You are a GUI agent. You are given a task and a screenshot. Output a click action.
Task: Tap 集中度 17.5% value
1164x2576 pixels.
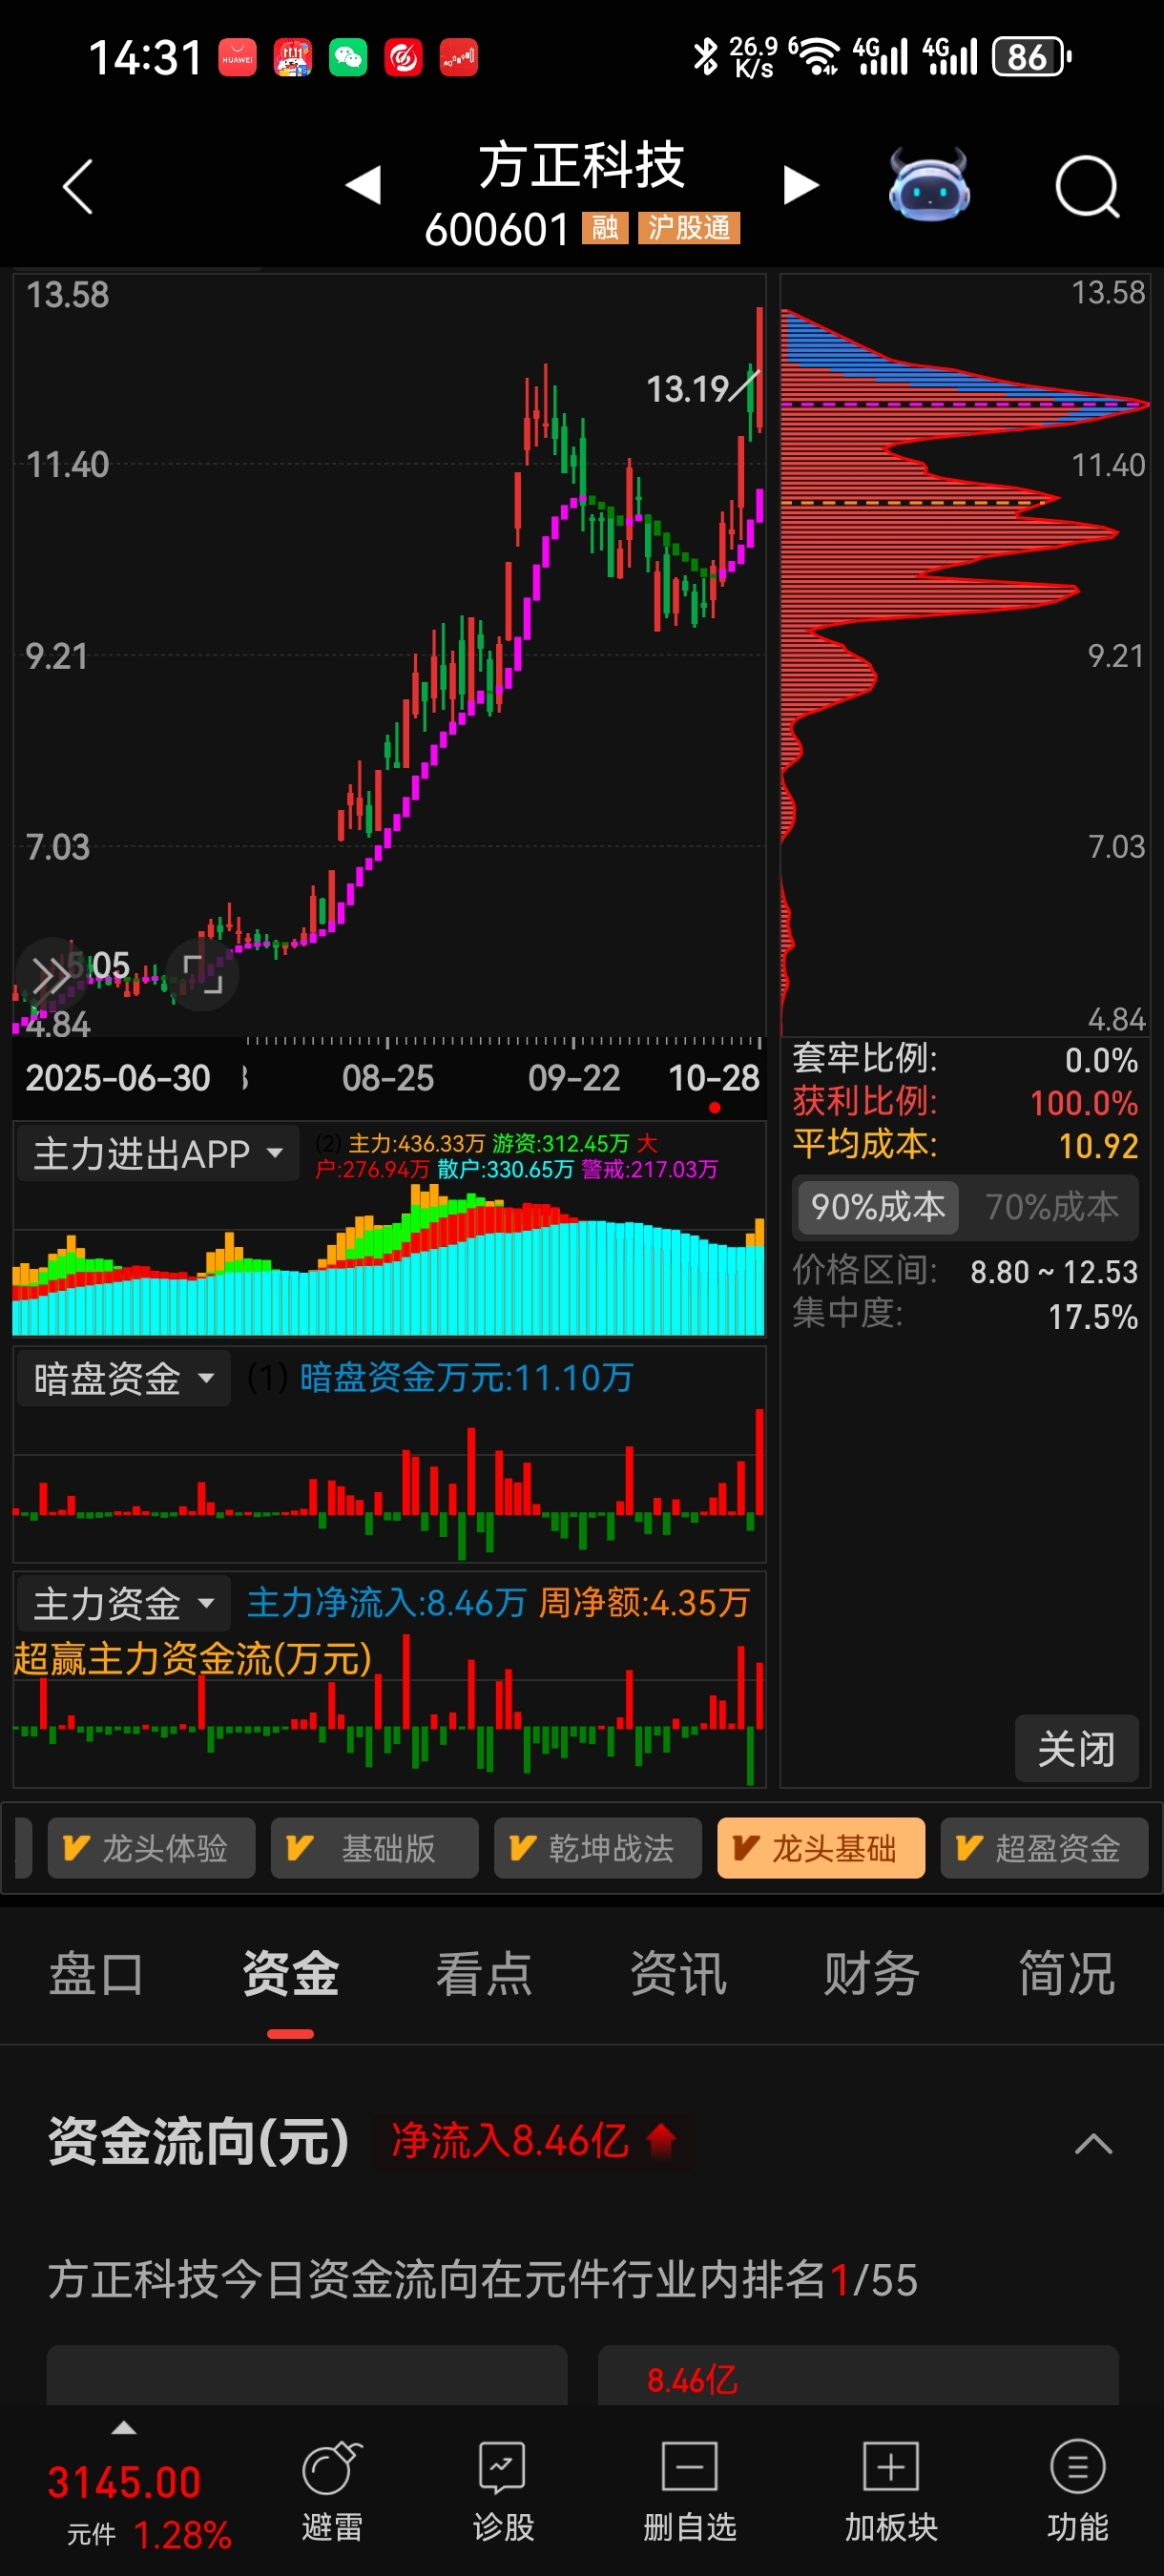coord(1093,1317)
